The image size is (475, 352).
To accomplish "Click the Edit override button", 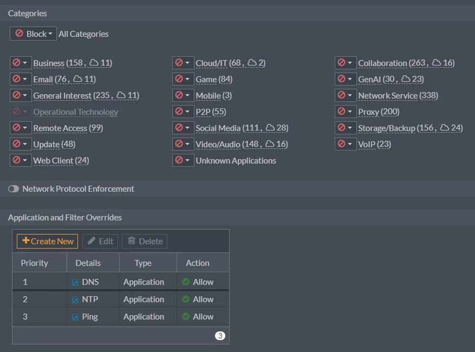I will 100,241.
